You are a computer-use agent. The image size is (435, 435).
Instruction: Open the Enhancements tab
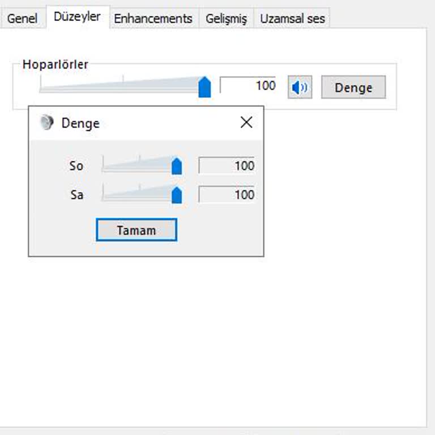tap(153, 18)
